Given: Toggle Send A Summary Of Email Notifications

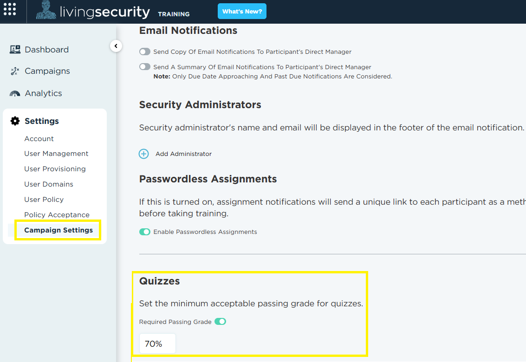Looking at the screenshot, I should pyautogui.click(x=145, y=67).
